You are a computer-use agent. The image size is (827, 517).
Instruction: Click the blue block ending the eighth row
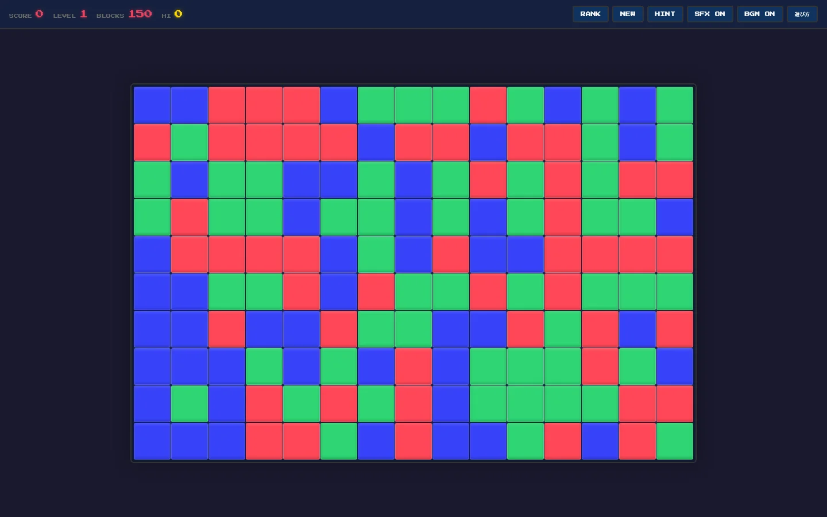point(675,366)
